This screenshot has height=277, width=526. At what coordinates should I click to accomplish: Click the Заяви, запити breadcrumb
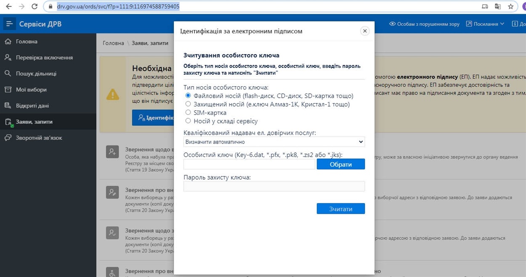point(150,43)
